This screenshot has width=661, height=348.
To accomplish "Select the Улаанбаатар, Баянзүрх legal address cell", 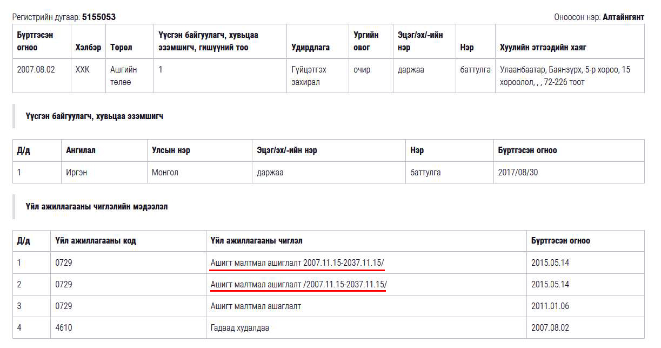I will click(565, 76).
